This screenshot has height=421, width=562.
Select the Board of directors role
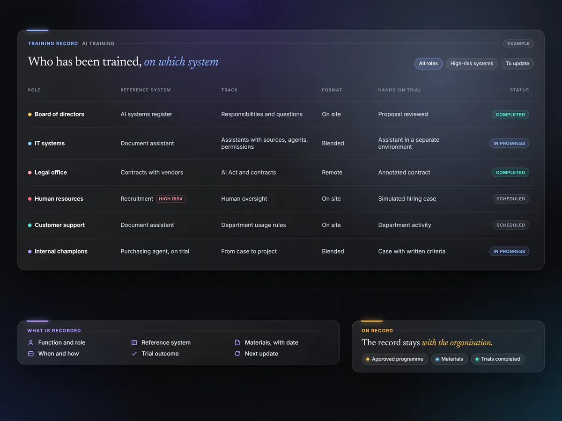[59, 114]
